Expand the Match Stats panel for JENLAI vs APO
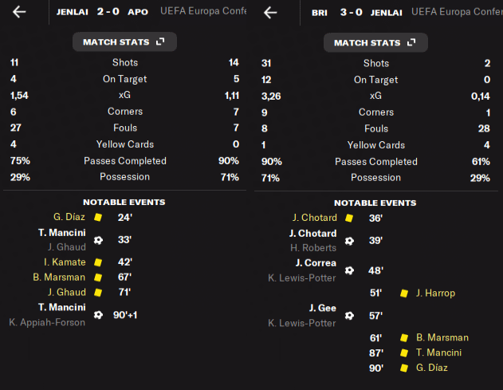This screenshot has height=390, width=503. pyautogui.click(x=124, y=42)
